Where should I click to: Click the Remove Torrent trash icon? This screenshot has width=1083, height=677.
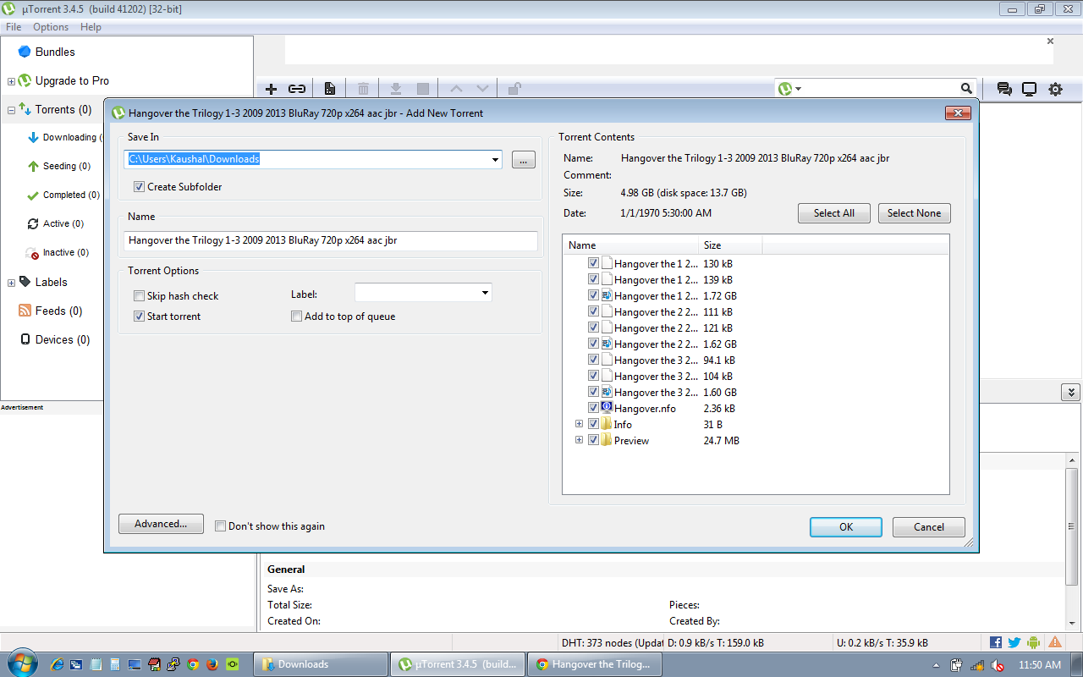tap(363, 89)
